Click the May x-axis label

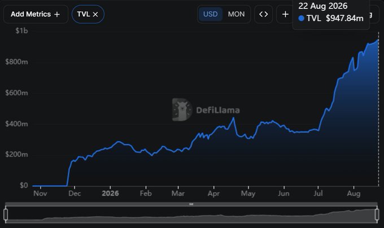[x=248, y=194]
